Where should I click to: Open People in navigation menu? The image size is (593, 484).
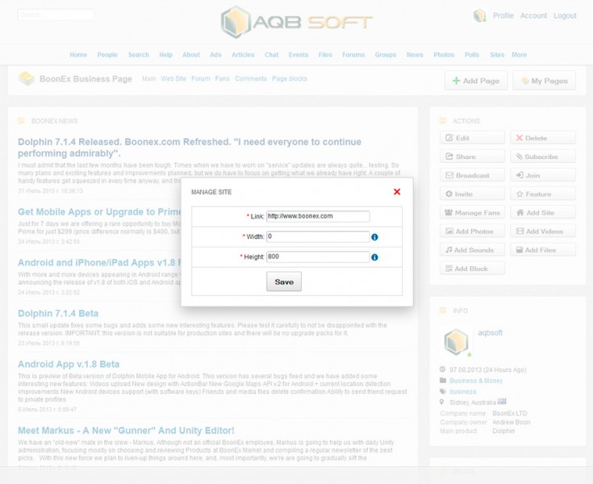click(x=107, y=55)
